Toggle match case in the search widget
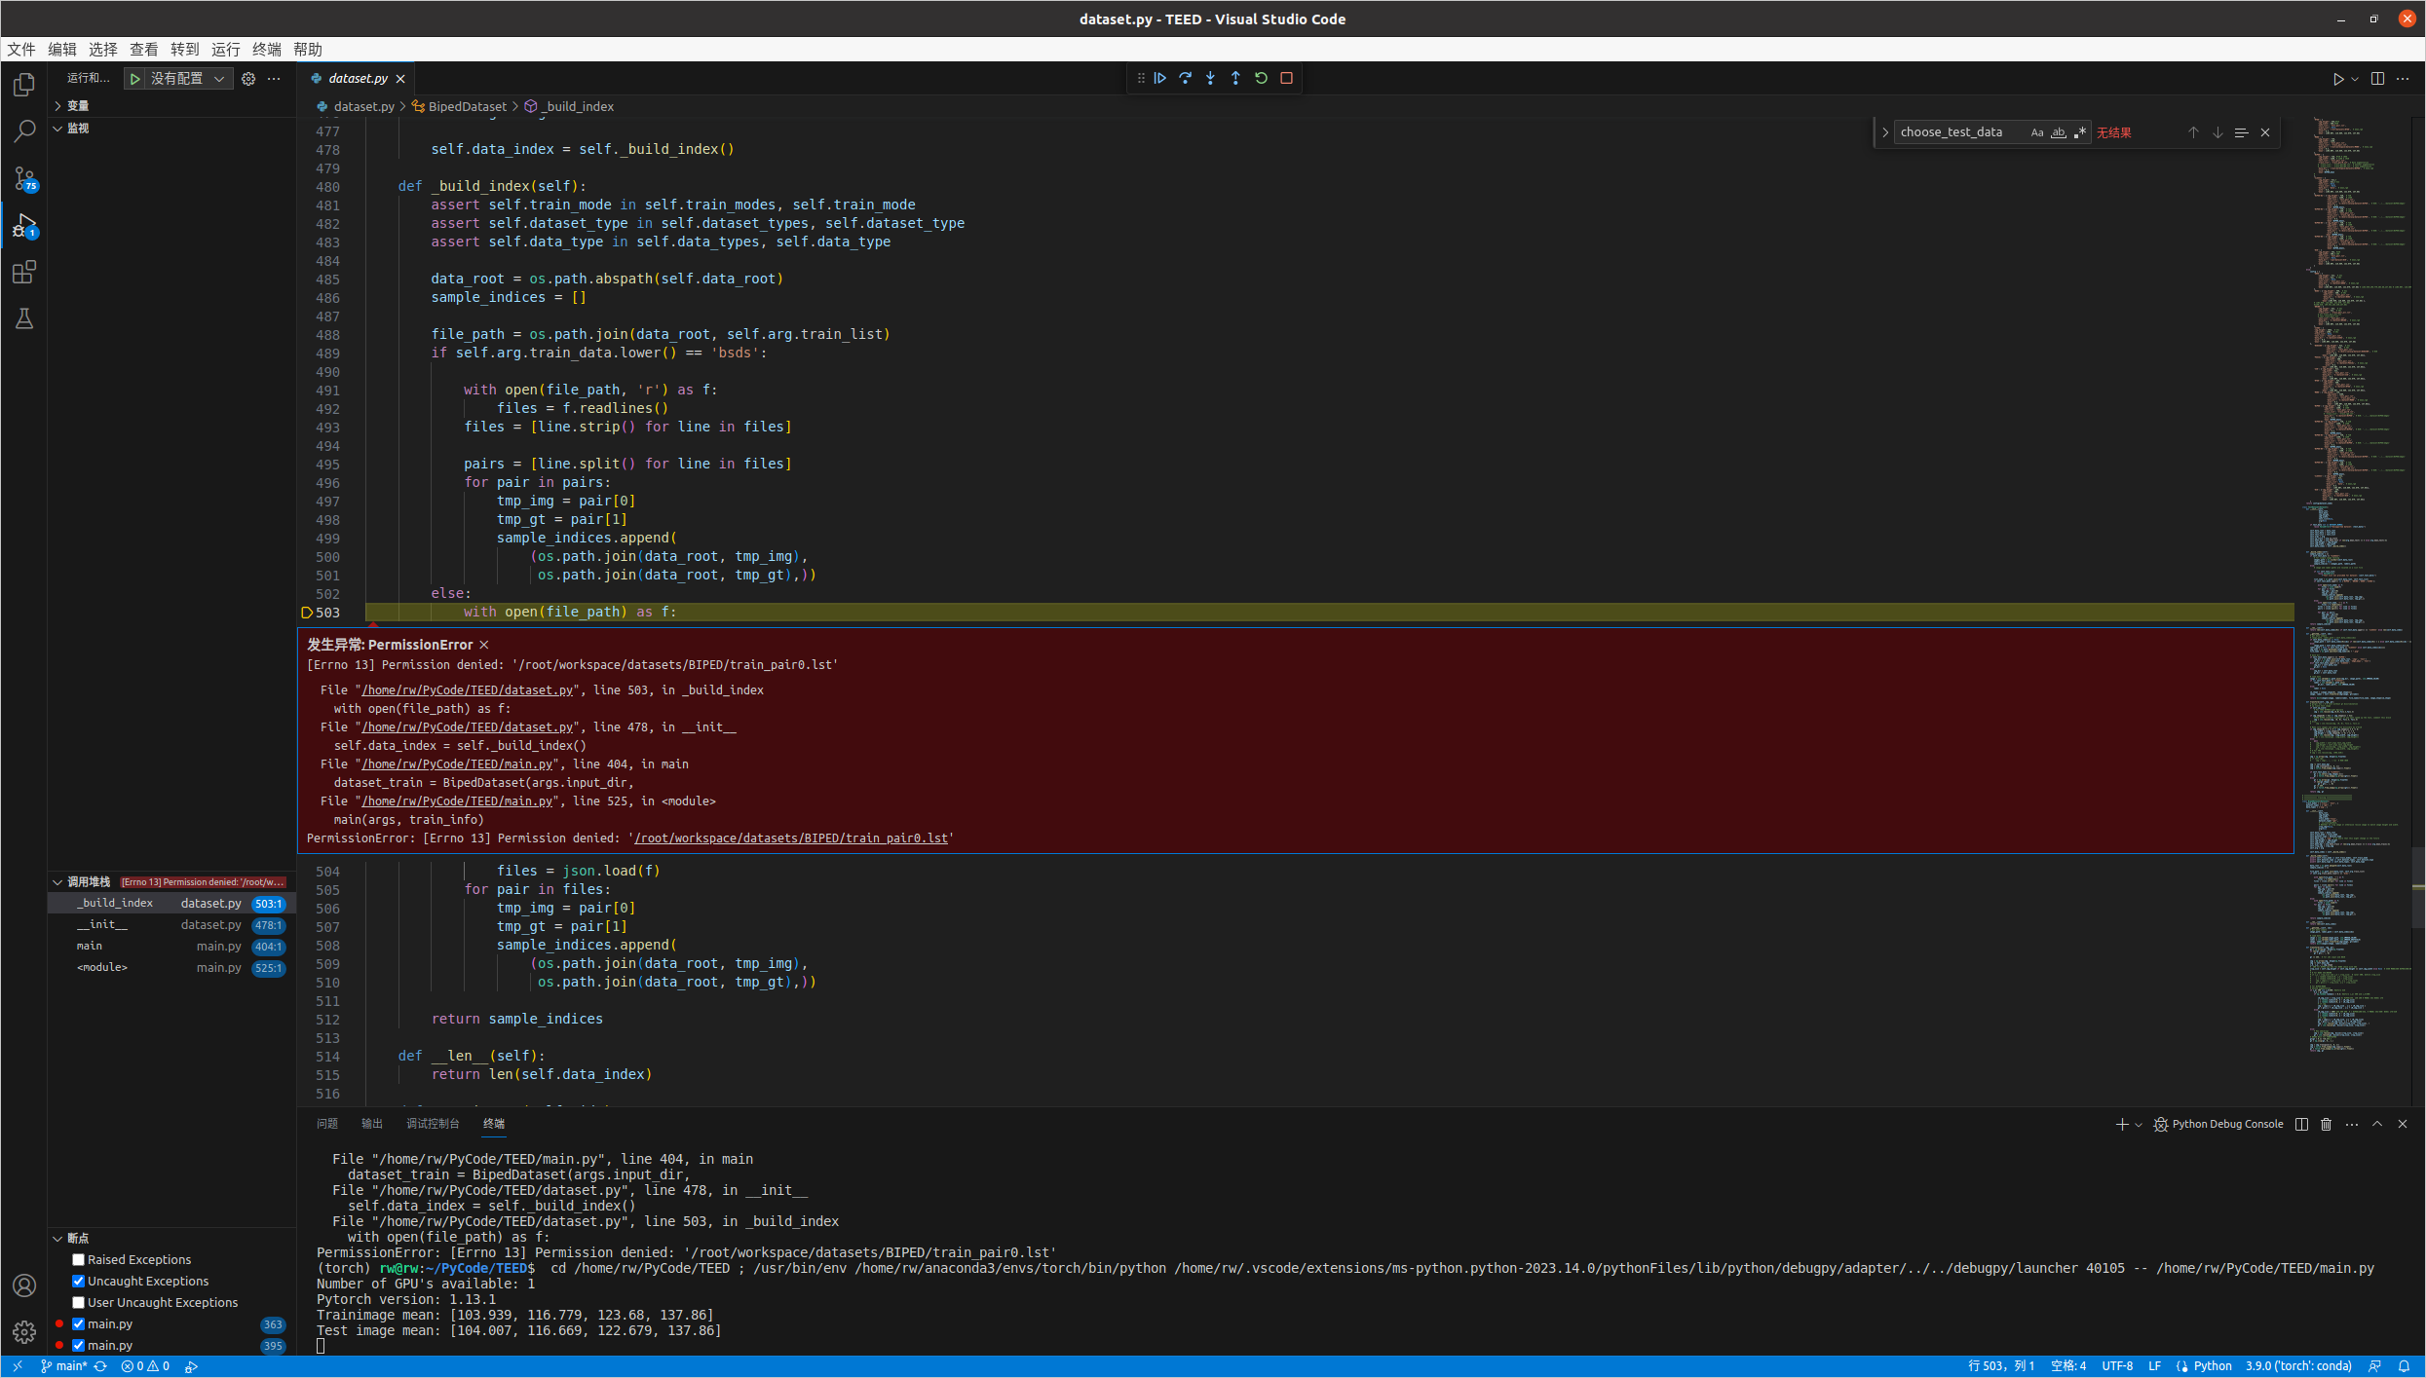 click(x=2037, y=131)
